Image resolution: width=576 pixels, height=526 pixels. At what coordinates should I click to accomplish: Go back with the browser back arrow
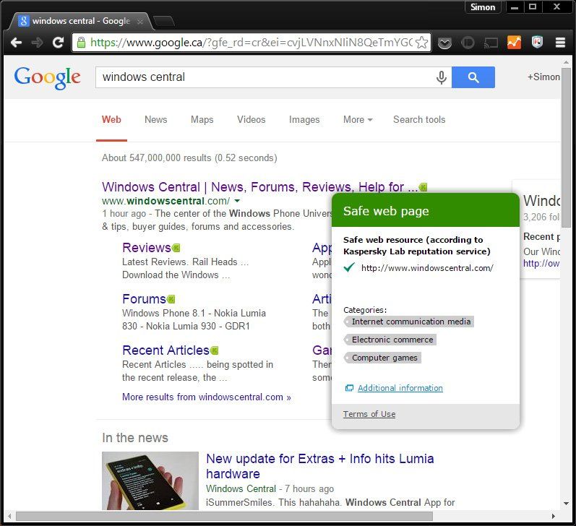click(16, 43)
